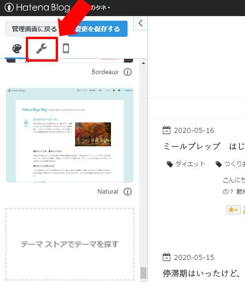The height and width of the screenshot is (282, 245).
Task: Click the calendar icon beside 2020-05-15
Action: tap(166, 257)
